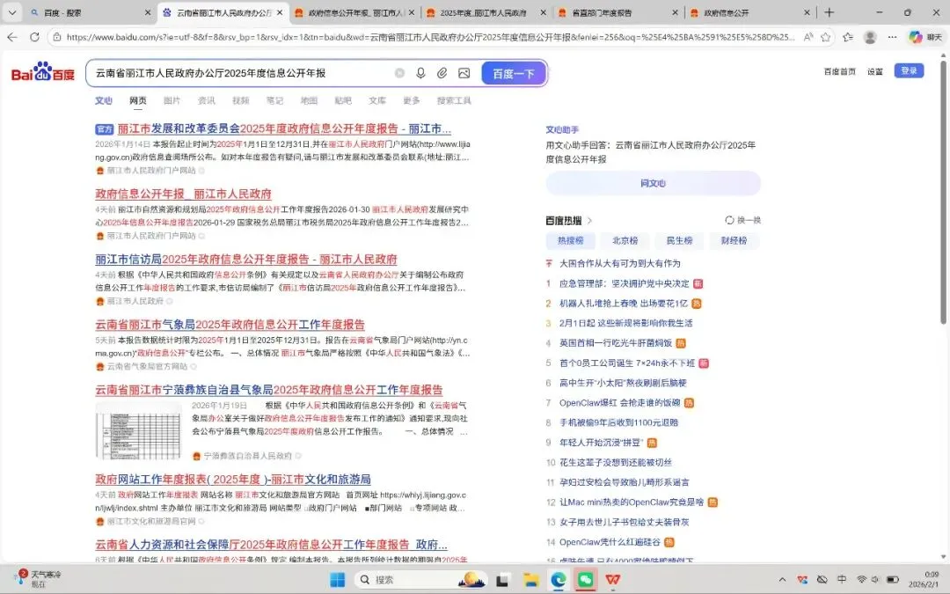The image size is (950, 594).
Task: Switch input method 中 indicator
Action: pos(842,579)
